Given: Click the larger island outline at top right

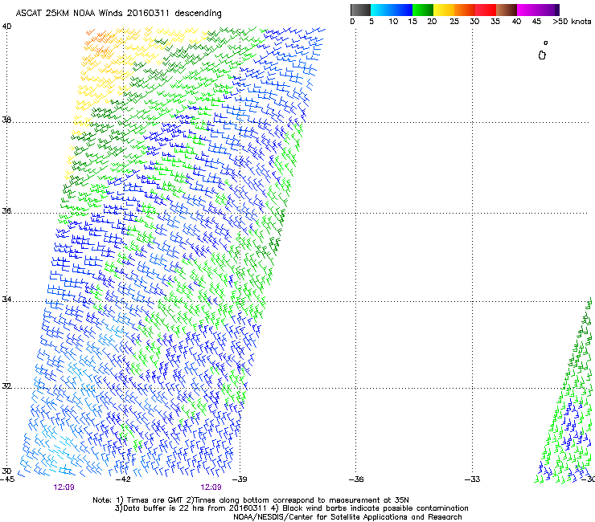Looking at the screenshot, I should (542, 55).
